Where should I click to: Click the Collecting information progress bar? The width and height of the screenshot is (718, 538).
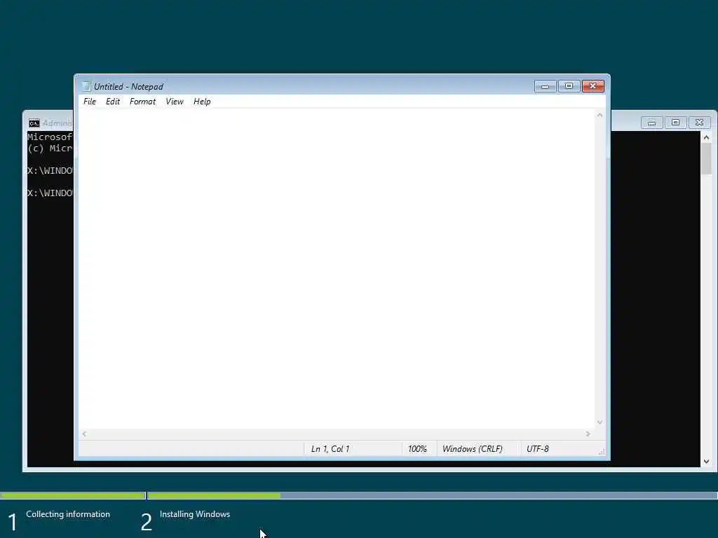coord(73,495)
